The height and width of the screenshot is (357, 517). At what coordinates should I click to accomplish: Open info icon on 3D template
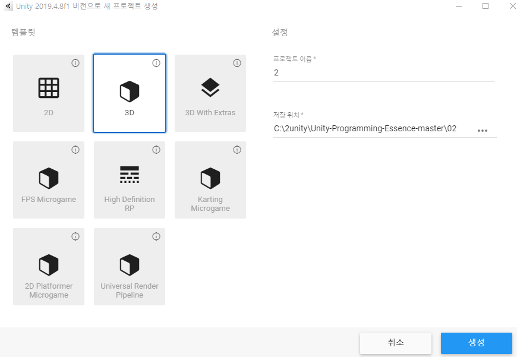(156, 63)
